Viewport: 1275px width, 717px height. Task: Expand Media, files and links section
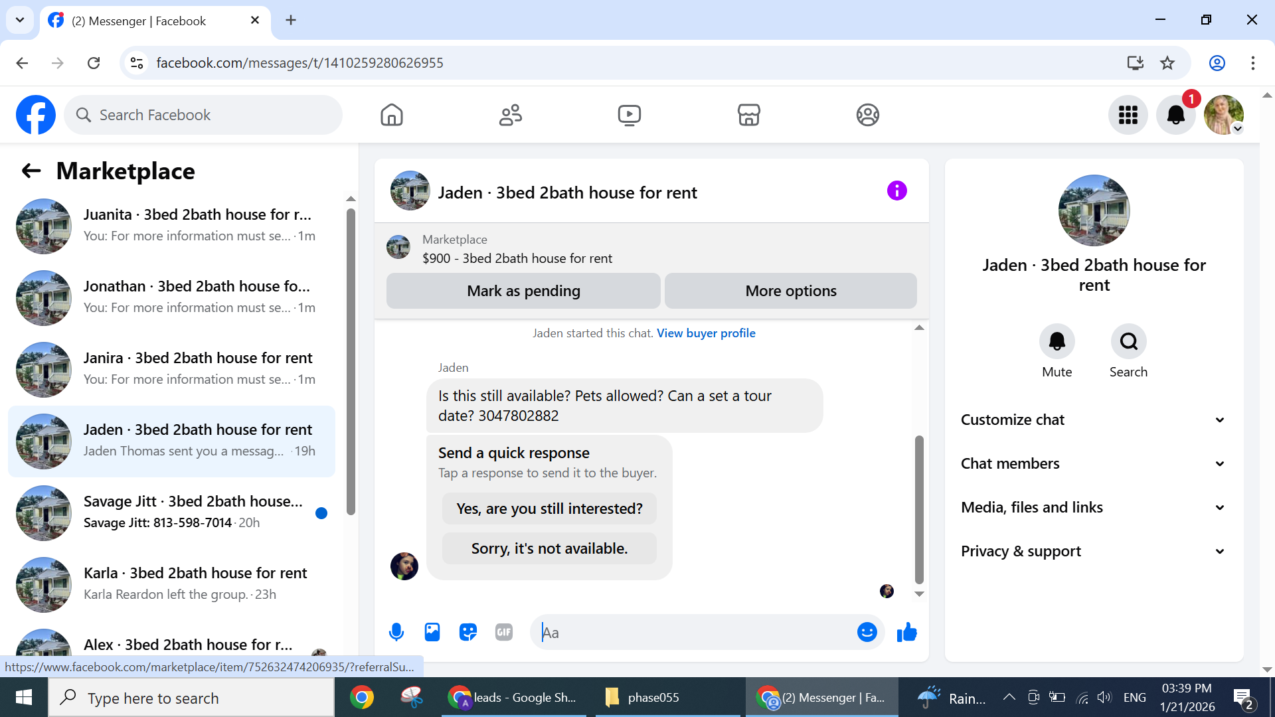pos(1093,507)
